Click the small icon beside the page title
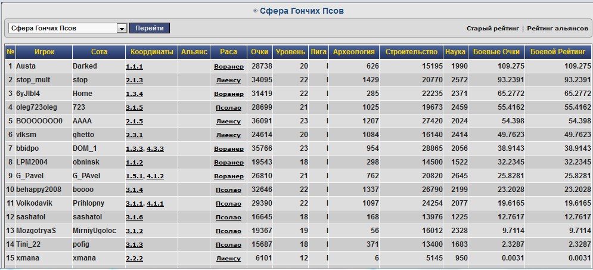The width and height of the screenshot is (593, 270). [x=256, y=11]
